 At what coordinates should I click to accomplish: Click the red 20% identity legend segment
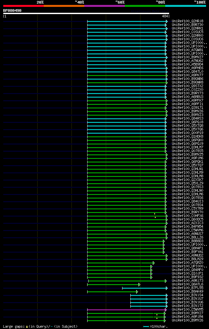24,6
